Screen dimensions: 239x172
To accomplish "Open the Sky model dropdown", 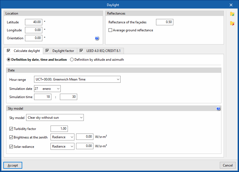I will pyautogui.click(x=55, y=118).
